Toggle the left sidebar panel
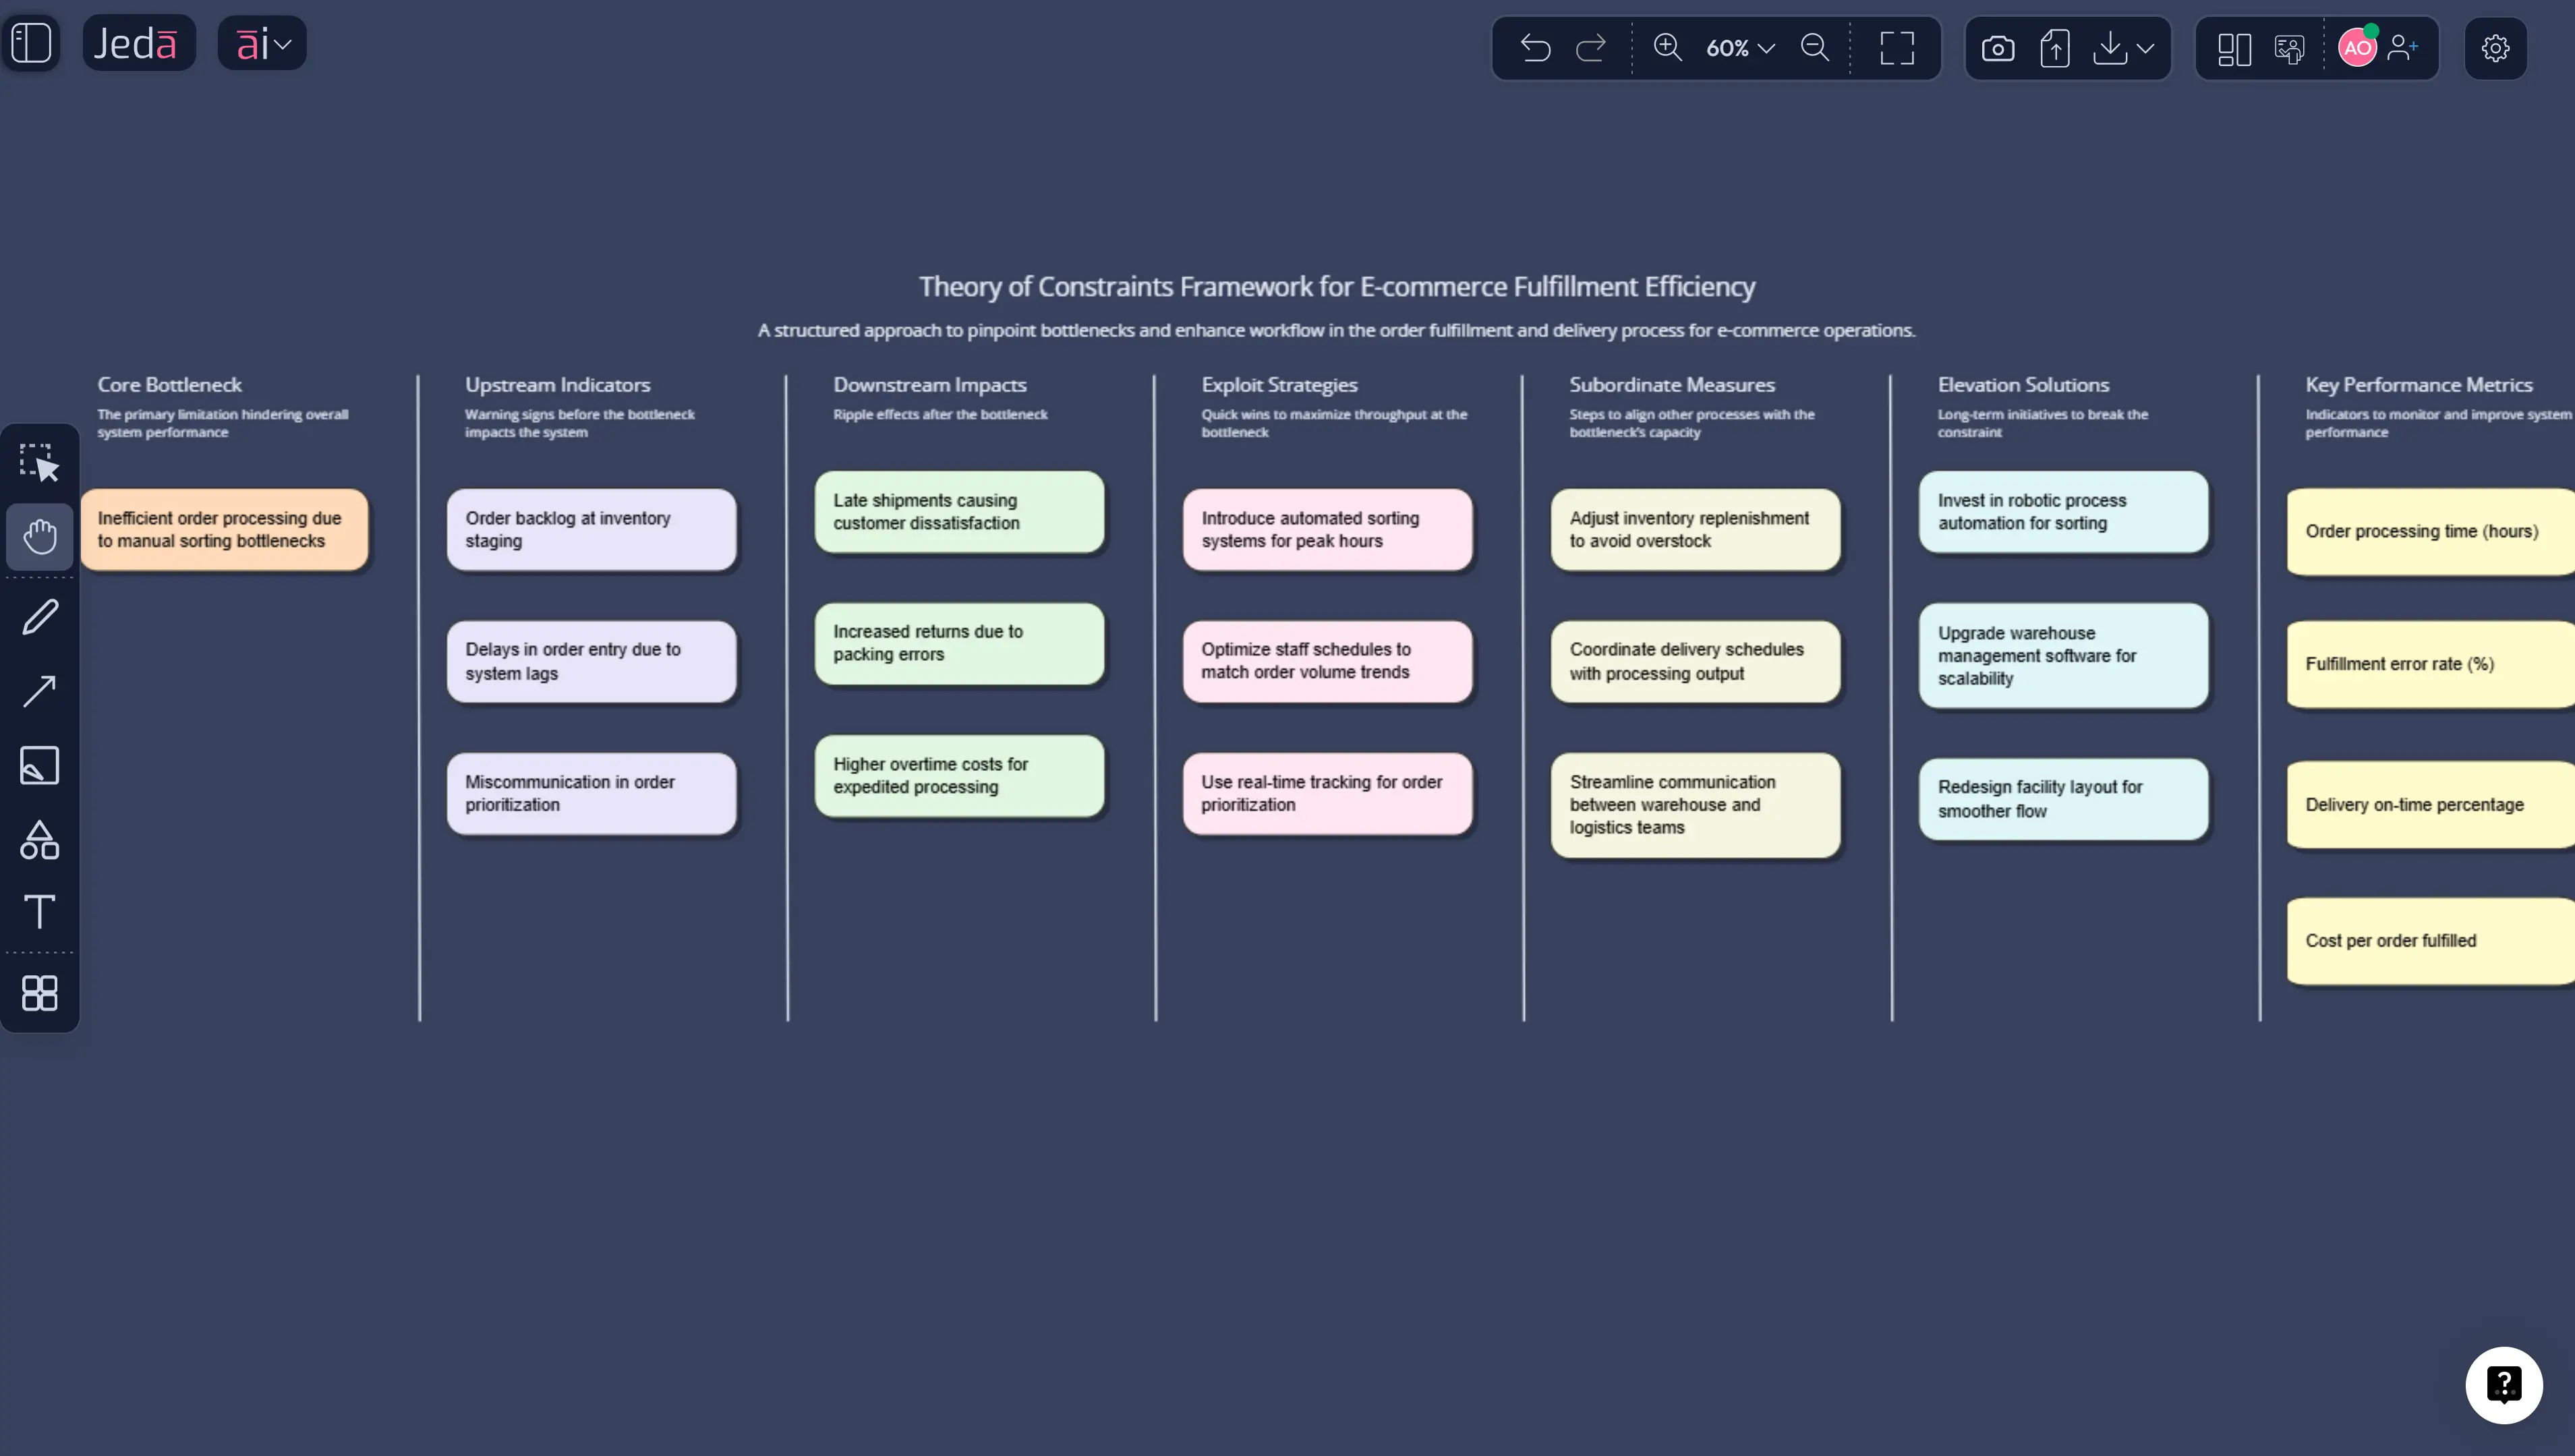 (31, 42)
